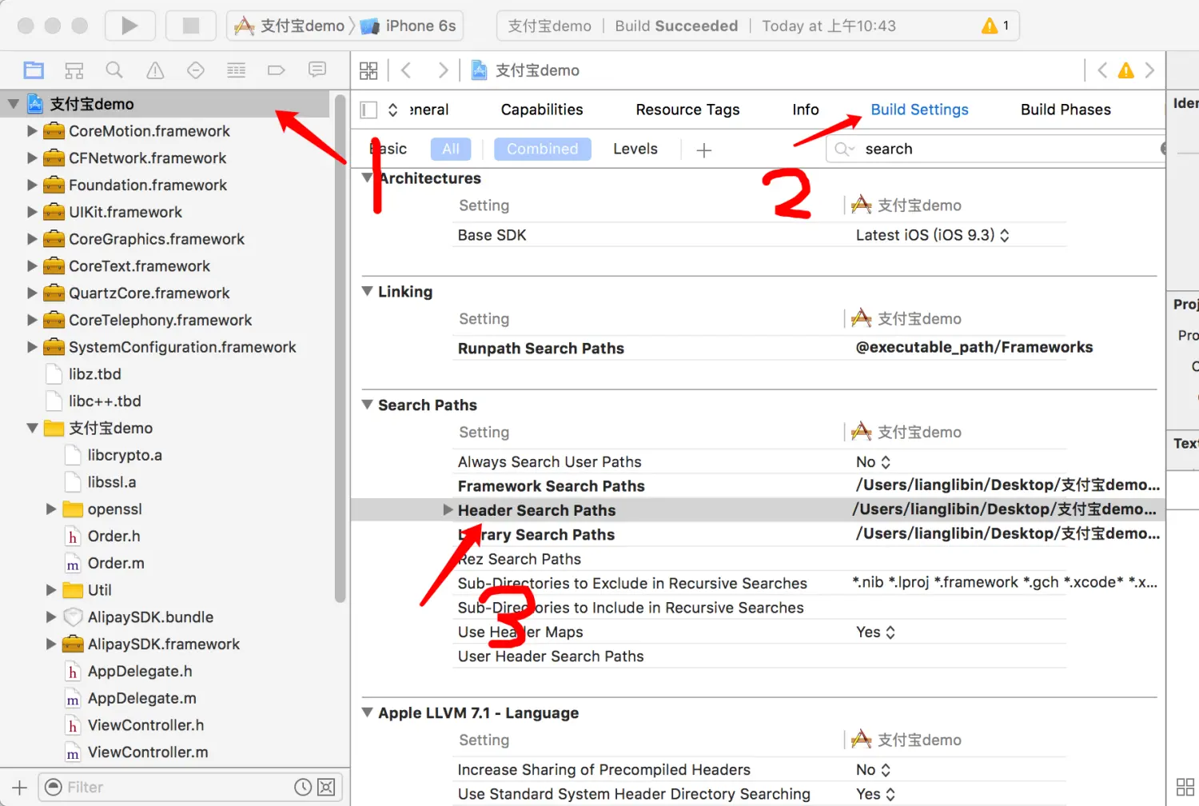The height and width of the screenshot is (806, 1199).
Task: Change Base SDK value dropdown
Action: tap(932, 235)
